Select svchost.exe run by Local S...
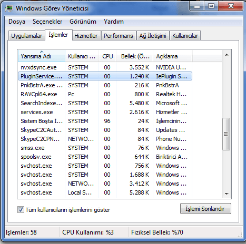246x244 pixels. pyautogui.click(x=105, y=192)
